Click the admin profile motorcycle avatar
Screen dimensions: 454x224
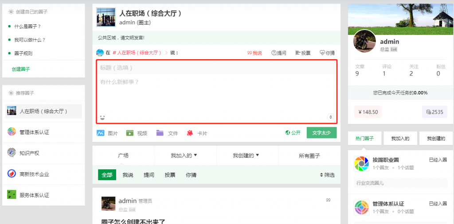coord(364,41)
